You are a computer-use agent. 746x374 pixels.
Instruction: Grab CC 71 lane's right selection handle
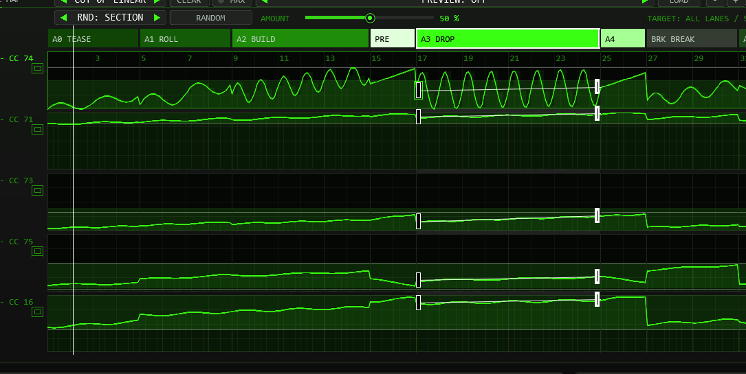[x=597, y=113]
